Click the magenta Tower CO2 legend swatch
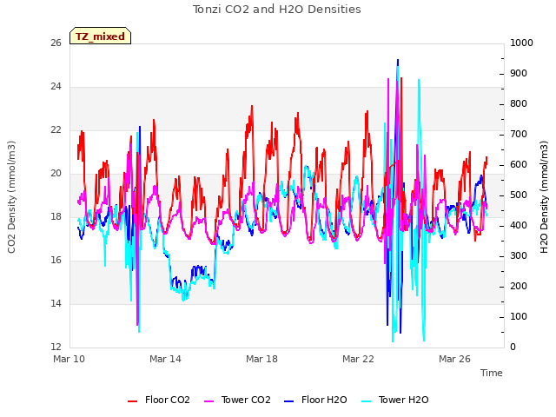The width and height of the screenshot is (556, 417). pos(209,401)
